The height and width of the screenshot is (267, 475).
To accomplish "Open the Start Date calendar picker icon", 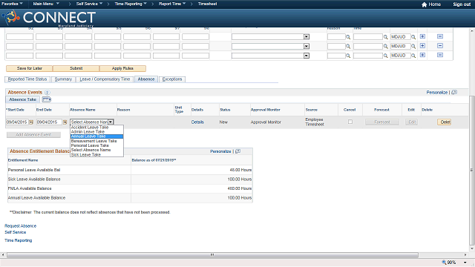I will pyautogui.click(x=31, y=122).
